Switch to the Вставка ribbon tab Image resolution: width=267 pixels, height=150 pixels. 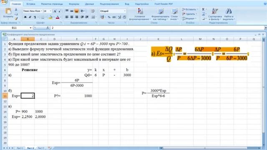click(31, 4)
